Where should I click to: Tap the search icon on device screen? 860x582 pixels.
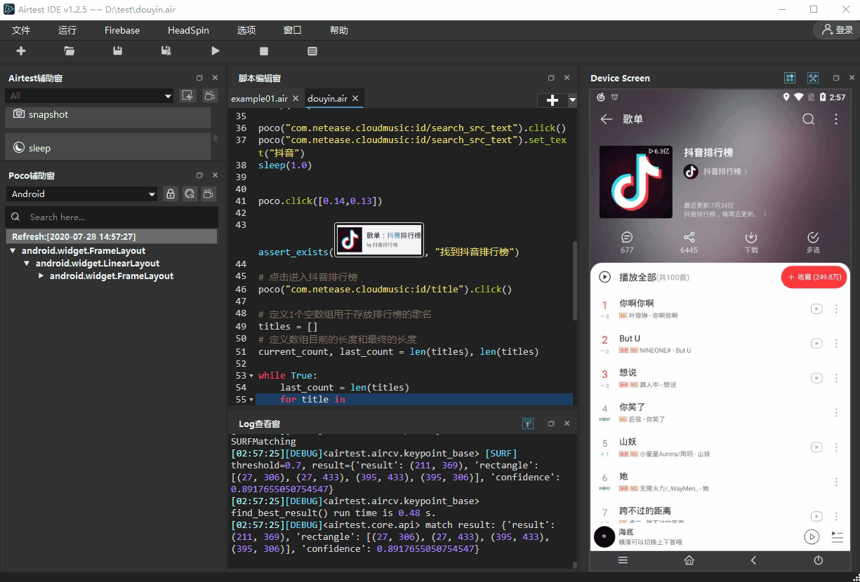pyautogui.click(x=809, y=119)
